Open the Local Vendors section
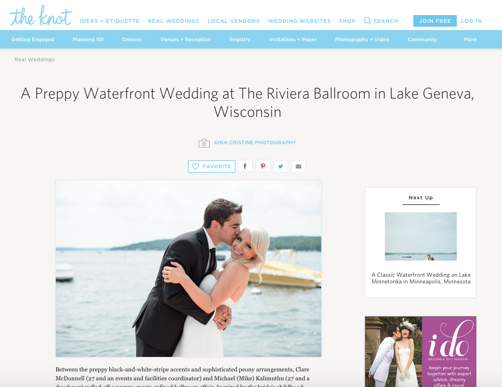The width and height of the screenshot is (502, 387). (x=233, y=21)
